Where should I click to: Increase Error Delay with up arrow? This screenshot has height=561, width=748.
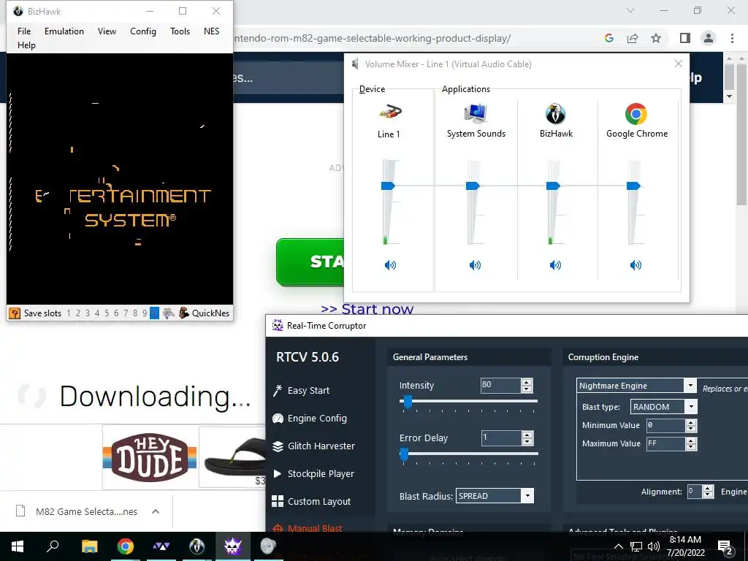pos(527,435)
